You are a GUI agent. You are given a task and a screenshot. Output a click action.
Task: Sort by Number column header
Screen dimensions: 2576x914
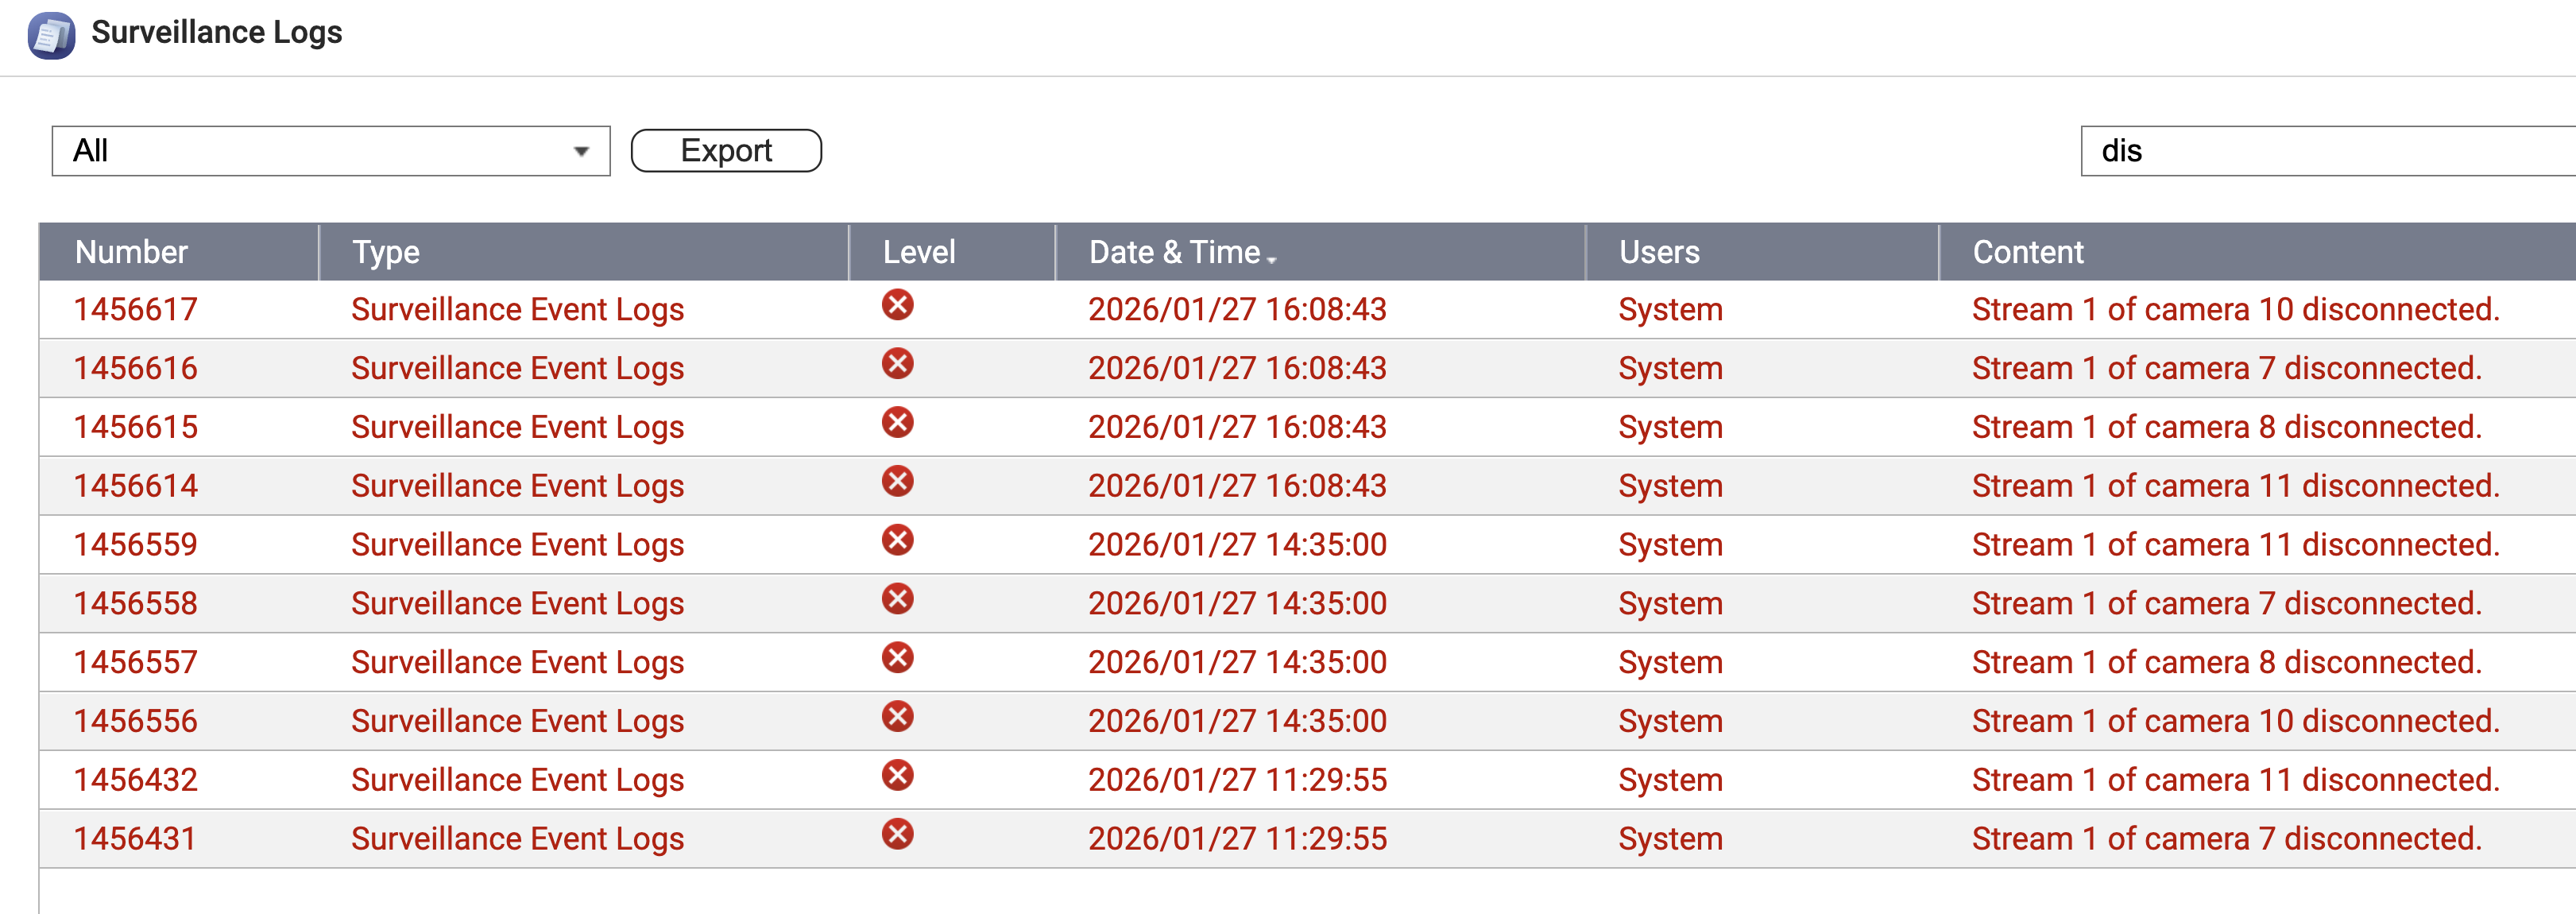(x=131, y=252)
